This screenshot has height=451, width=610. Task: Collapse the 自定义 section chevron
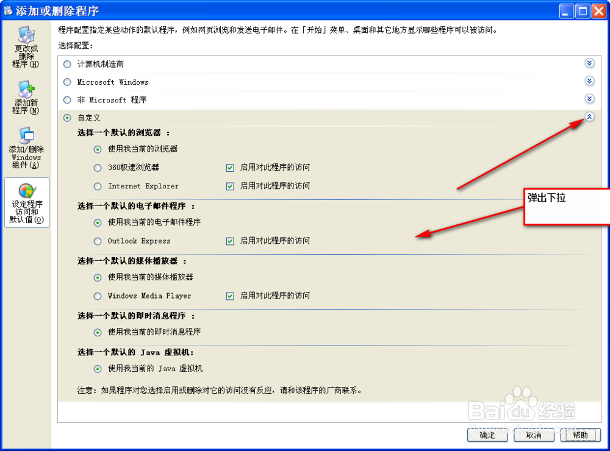[590, 116]
